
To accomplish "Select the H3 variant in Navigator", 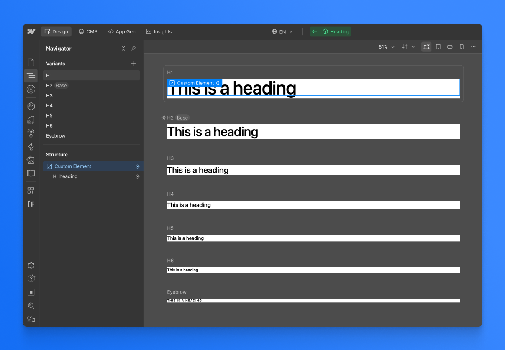I will (x=91, y=95).
